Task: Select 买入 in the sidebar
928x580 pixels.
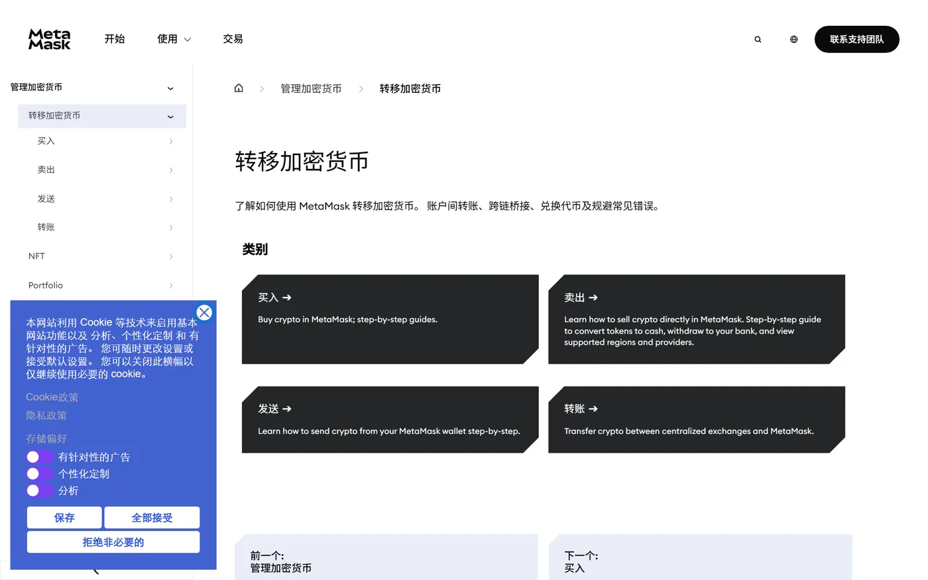Action: tap(46, 141)
